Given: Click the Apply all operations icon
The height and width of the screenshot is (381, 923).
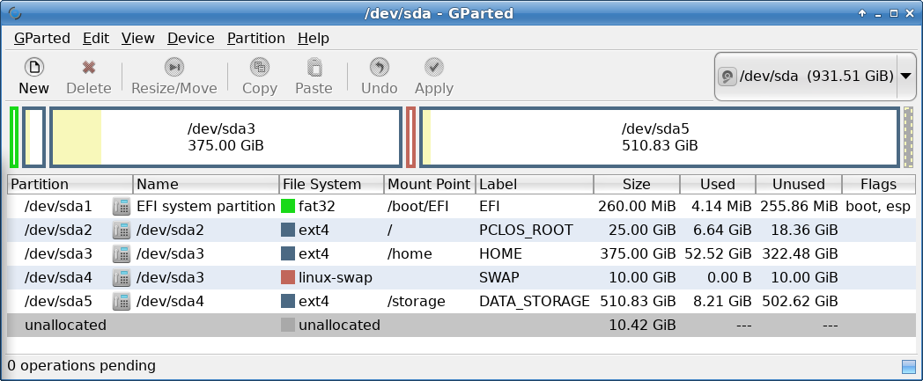Looking at the screenshot, I should point(434,67).
